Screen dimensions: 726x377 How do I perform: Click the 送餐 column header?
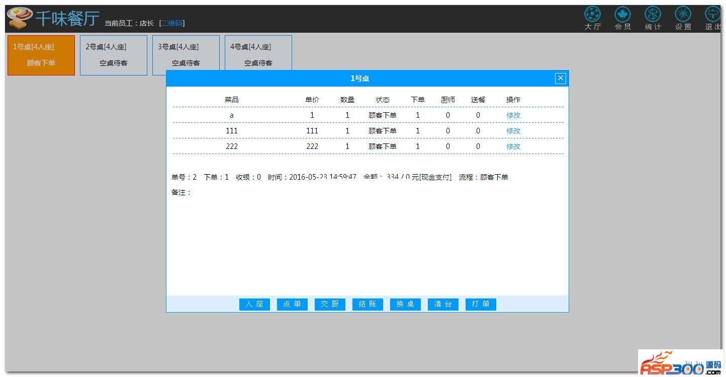point(478,100)
